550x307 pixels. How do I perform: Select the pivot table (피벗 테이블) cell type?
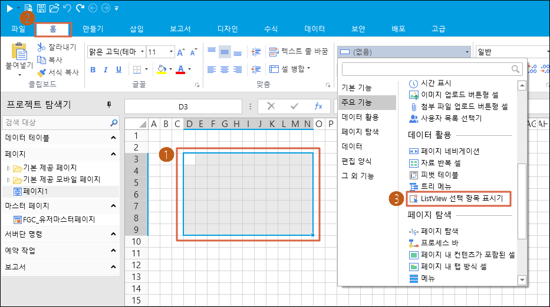coord(414,175)
